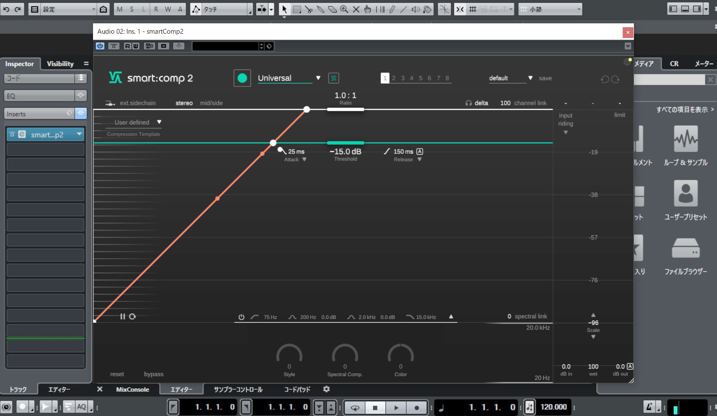Open the smart...p2 insert slot dropdown

coord(79,134)
